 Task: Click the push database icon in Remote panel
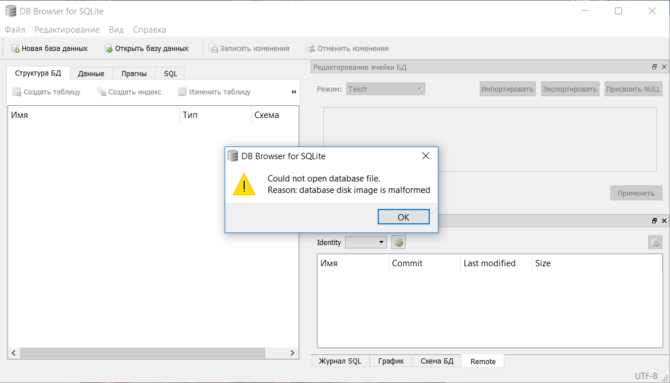coord(655,243)
